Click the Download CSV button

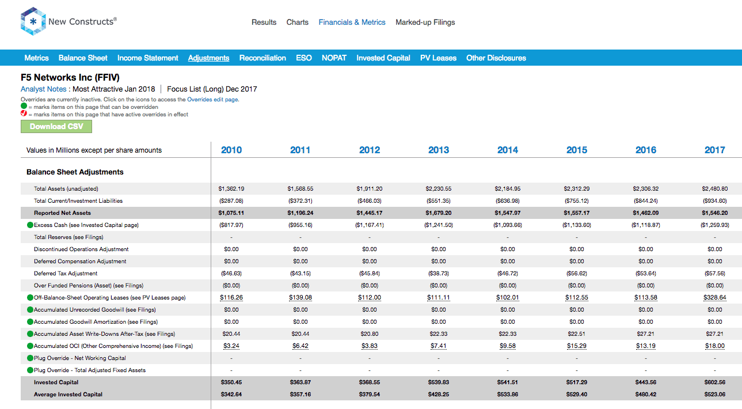coord(56,127)
